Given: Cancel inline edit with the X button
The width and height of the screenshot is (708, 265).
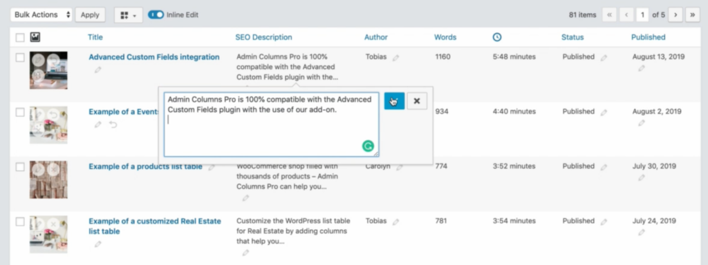Looking at the screenshot, I should (417, 101).
